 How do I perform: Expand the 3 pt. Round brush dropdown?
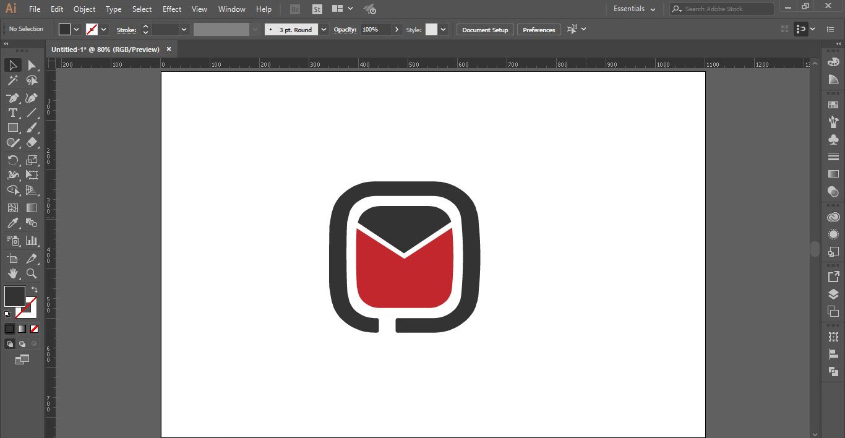(324, 30)
